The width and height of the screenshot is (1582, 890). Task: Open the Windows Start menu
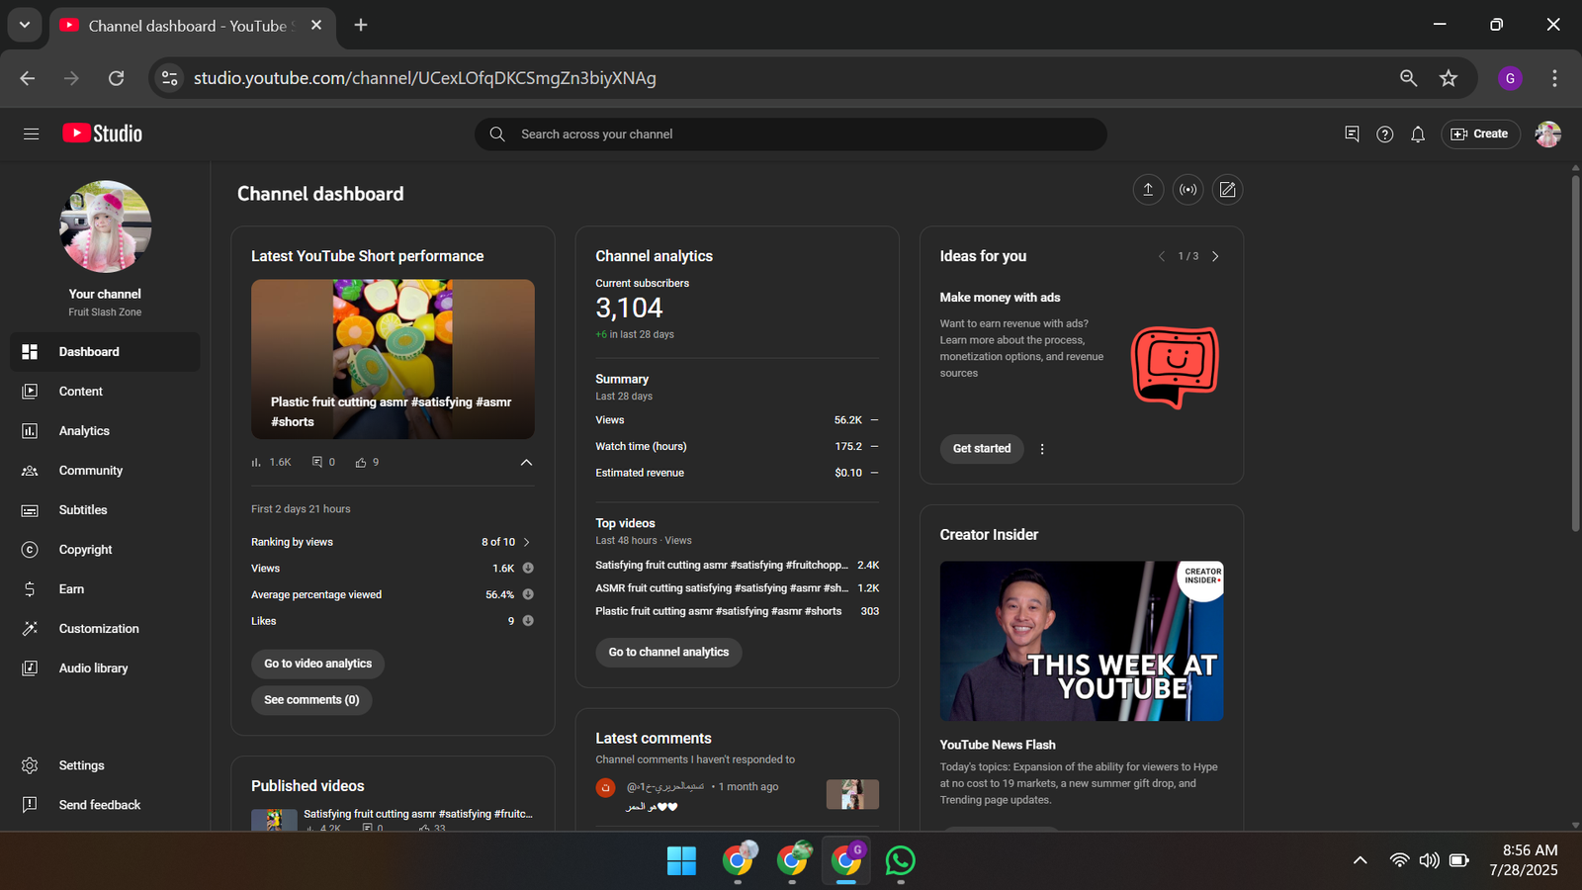[681, 861]
